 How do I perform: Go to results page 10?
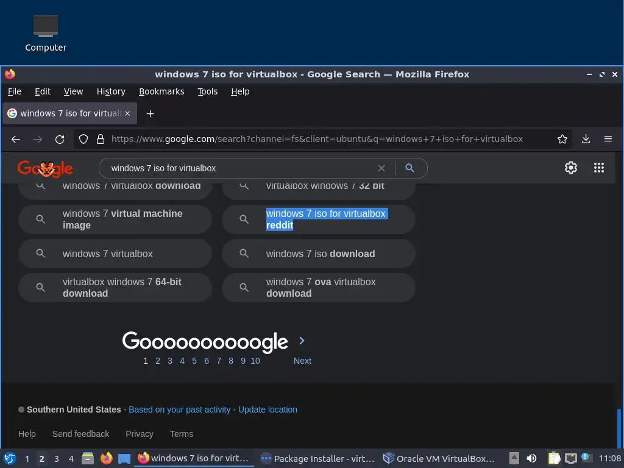tap(255, 361)
